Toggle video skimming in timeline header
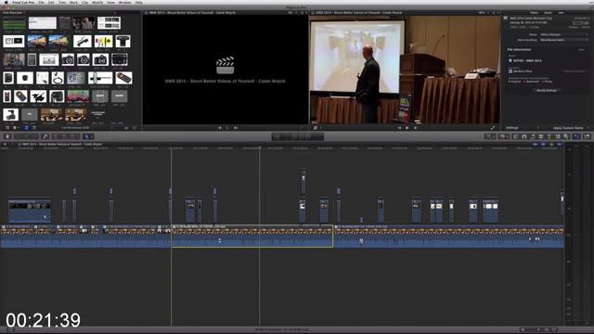Image resolution: width=594 pixels, height=334 pixels. pyautogui.click(x=535, y=145)
